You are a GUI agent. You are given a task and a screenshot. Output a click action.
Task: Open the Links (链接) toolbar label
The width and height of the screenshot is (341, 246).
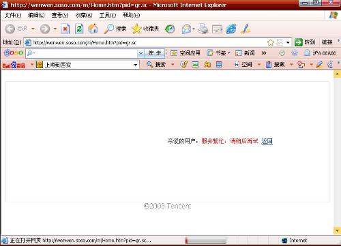pos(327,42)
